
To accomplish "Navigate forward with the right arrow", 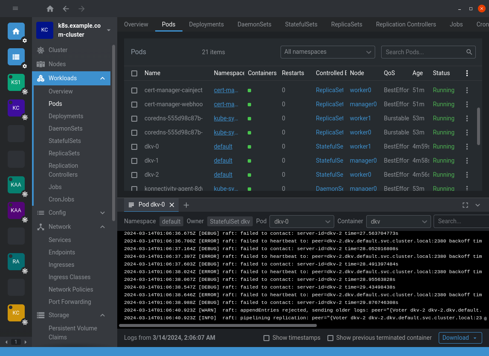I will (81, 9).
